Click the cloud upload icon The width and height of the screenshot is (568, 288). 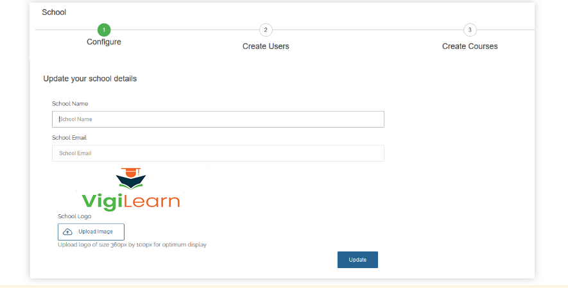pos(68,232)
